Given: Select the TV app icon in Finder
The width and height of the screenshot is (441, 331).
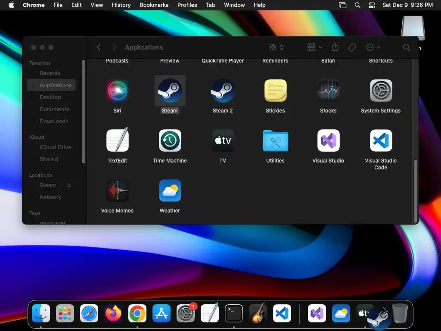Looking at the screenshot, I should tap(223, 141).
